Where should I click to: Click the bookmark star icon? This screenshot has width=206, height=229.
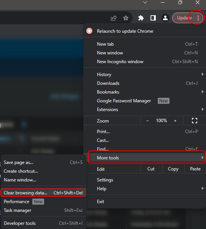(125, 18)
